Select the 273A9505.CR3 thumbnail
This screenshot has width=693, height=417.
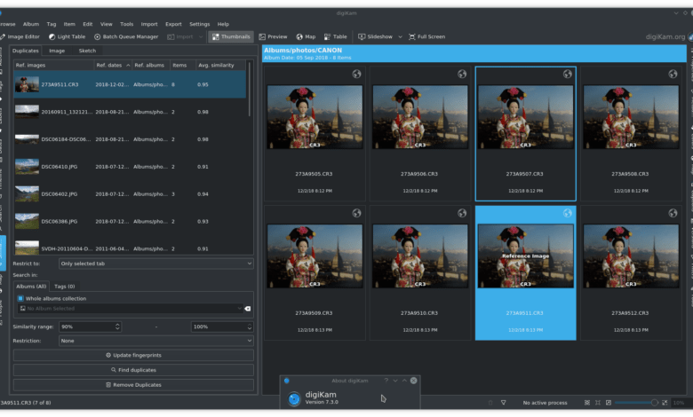(x=315, y=134)
